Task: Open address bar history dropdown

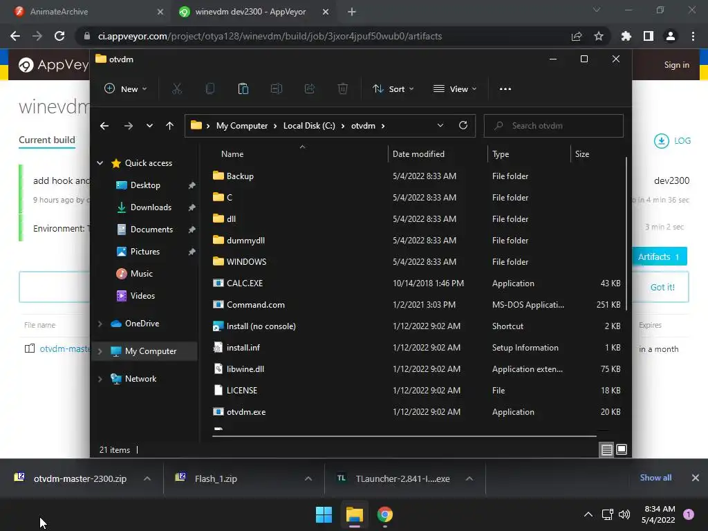Action: 440,126
